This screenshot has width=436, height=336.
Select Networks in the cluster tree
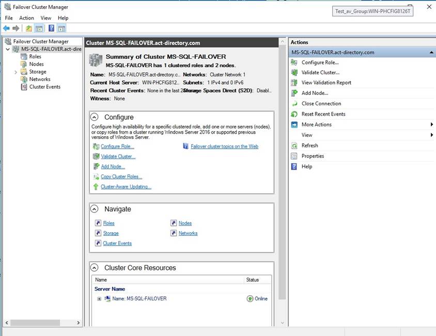40,79
